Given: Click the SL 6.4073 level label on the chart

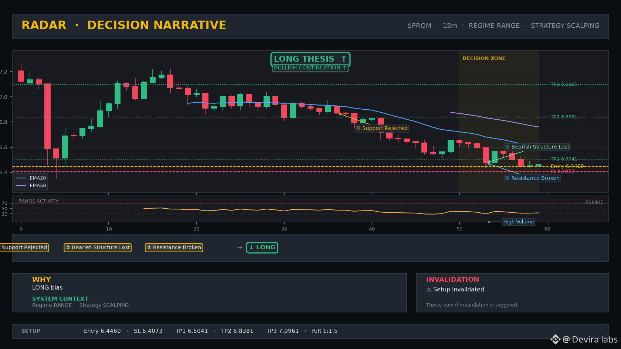Looking at the screenshot, I should [x=562, y=171].
